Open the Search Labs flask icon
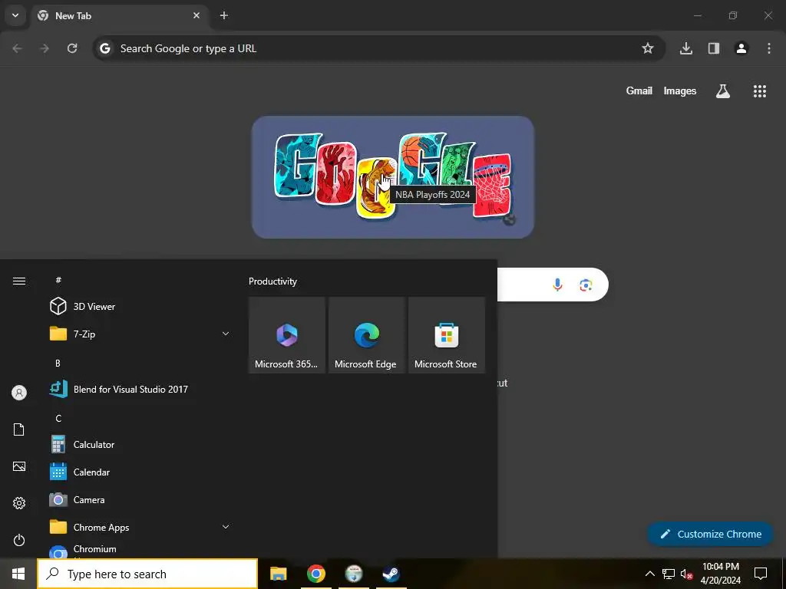 723,90
